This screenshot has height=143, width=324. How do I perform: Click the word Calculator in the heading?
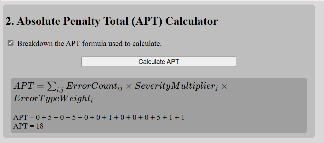click(x=192, y=21)
